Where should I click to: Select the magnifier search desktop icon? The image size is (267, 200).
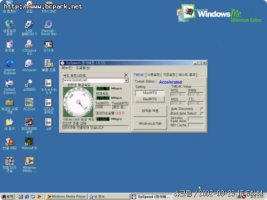pyautogui.click(x=29, y=85)
